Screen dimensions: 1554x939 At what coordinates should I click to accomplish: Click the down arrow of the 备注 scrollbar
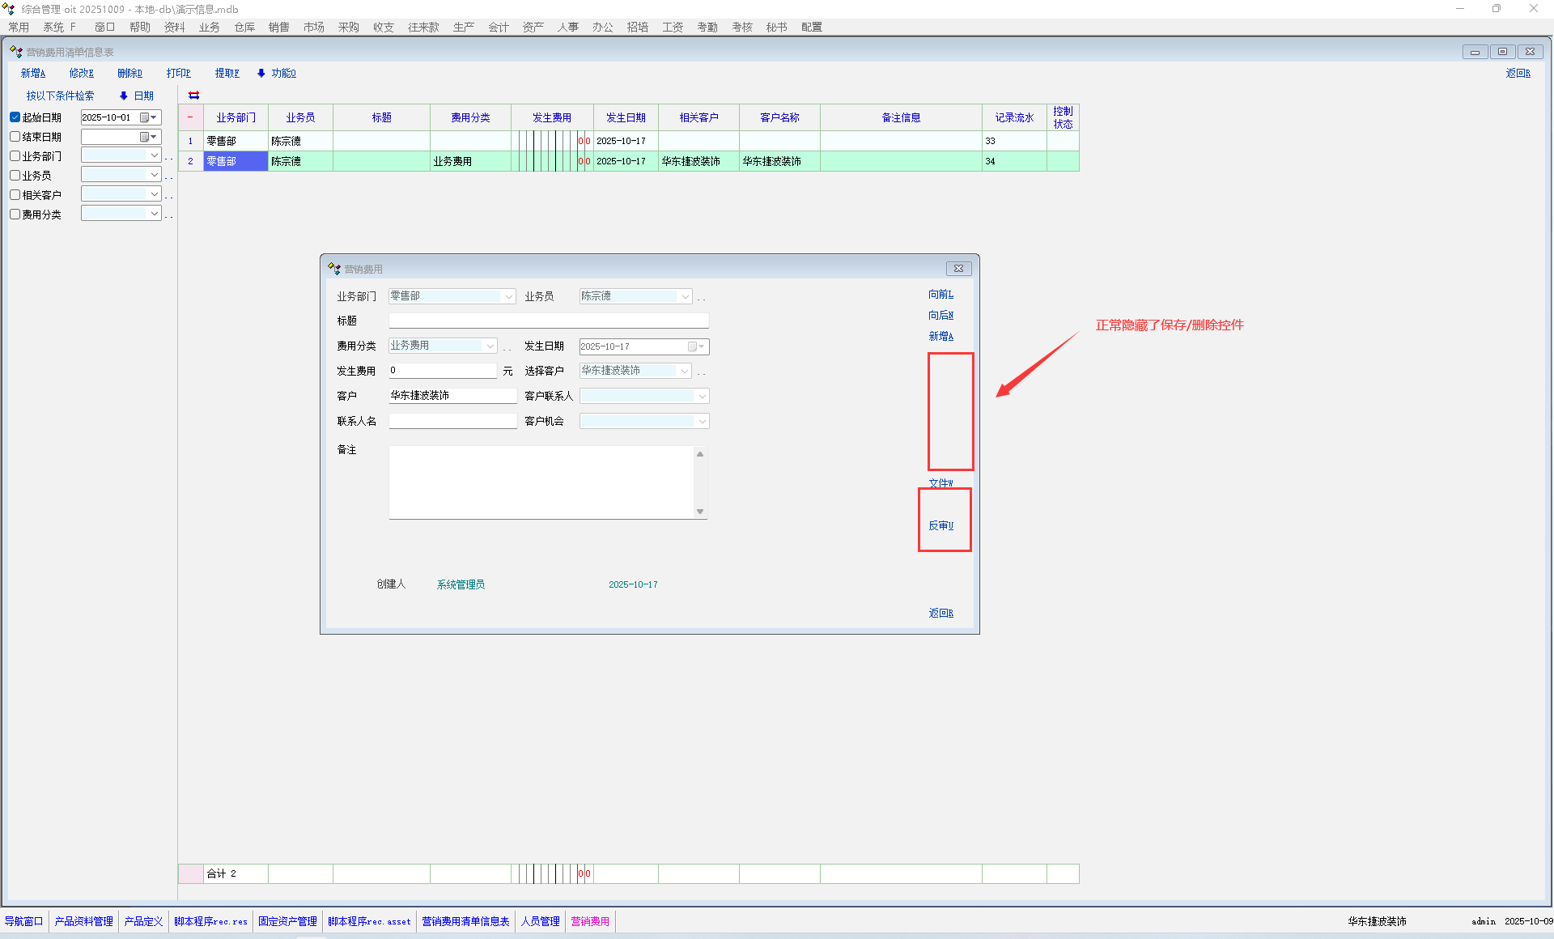700,512
